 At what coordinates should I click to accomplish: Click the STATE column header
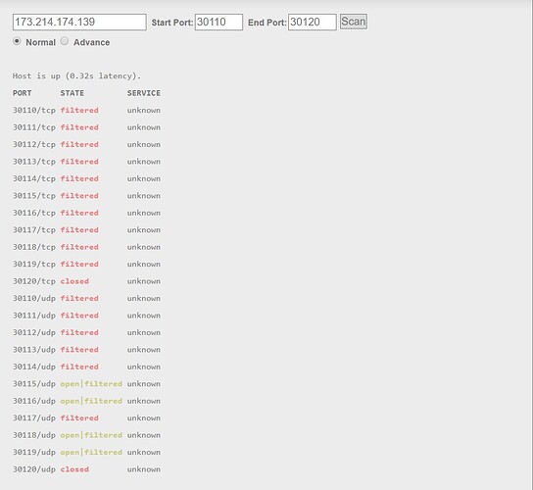point(73,93)
